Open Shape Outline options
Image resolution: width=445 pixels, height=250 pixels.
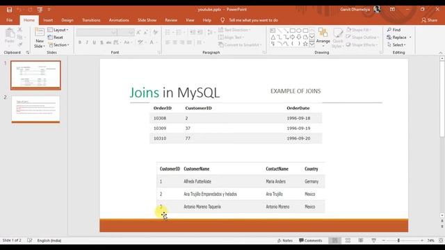pos(362,37)
